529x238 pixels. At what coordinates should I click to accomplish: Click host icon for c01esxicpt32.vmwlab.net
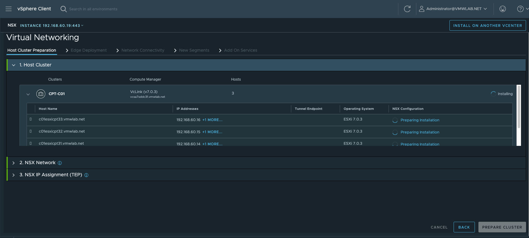(31, 131)
